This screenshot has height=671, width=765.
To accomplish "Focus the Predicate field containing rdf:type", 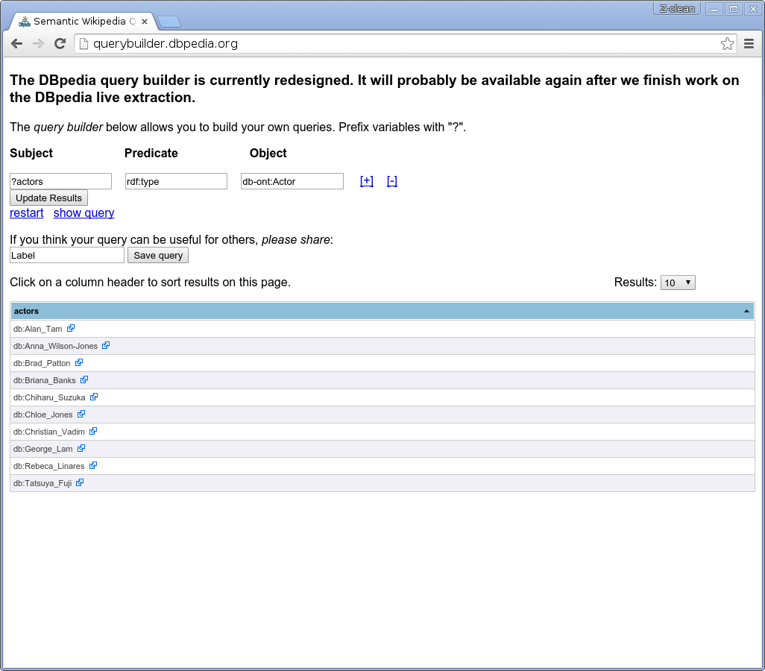I will coord(176,181).
